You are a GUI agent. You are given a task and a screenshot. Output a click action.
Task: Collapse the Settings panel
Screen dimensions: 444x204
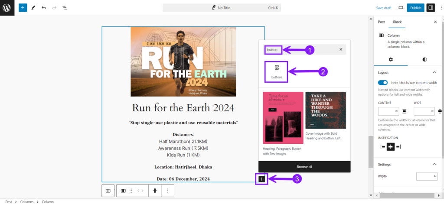coord(434,165)
